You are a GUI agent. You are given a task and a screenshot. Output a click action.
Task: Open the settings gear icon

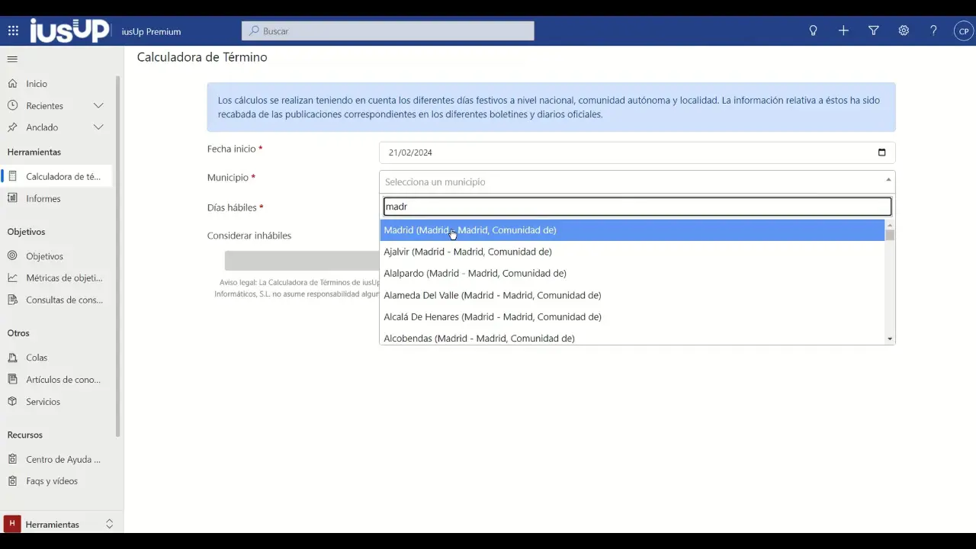click(x=904, y=31)
